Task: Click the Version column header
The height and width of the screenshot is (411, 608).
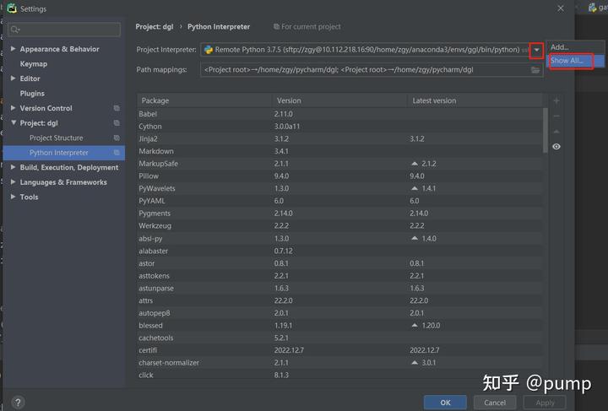Action: point(339,100)
